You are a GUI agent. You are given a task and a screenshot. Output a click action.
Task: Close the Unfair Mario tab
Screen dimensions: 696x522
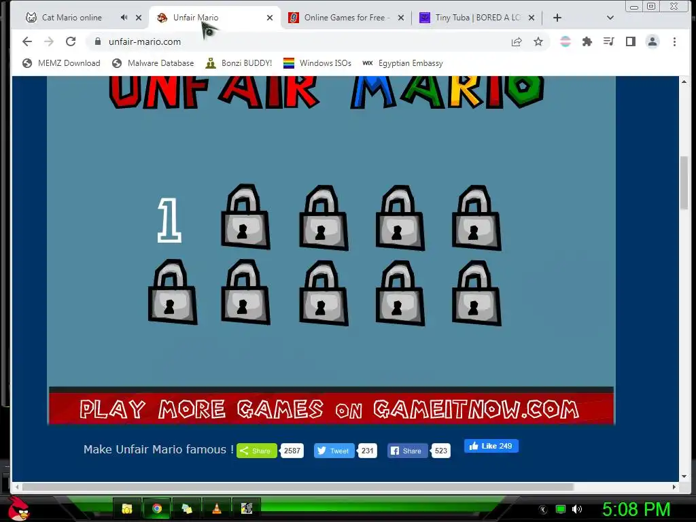point(269,18)
